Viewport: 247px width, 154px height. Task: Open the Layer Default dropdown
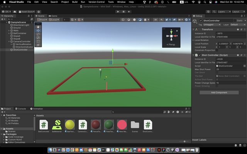click(238, 25)
